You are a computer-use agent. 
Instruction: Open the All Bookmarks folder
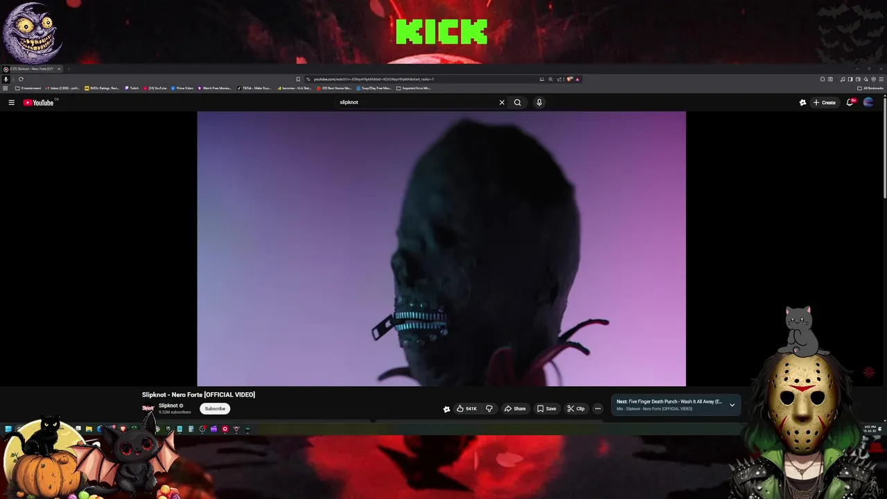tap(870, 88)
